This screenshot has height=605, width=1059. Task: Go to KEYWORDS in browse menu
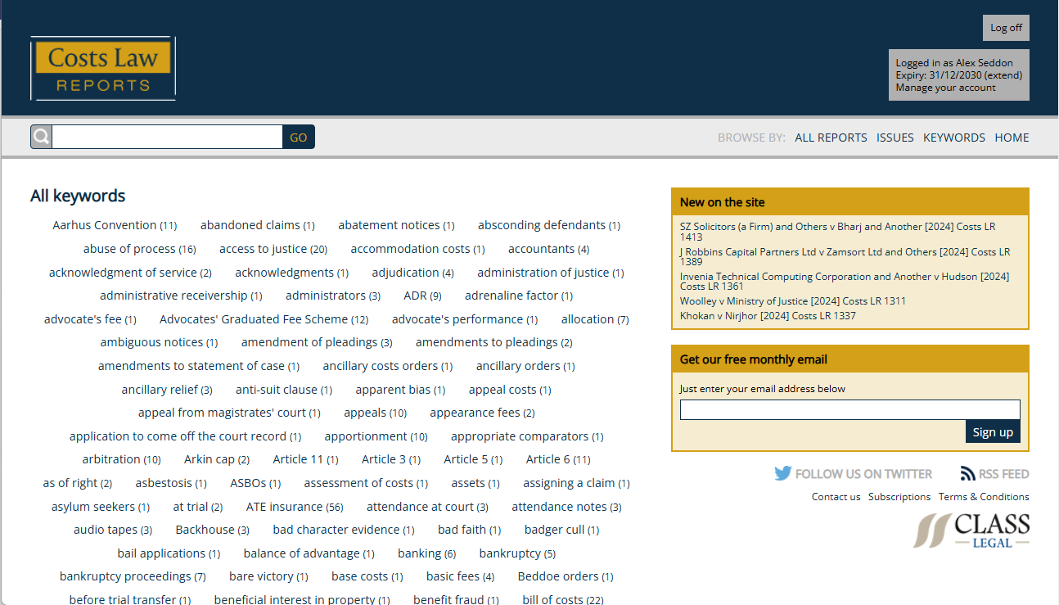click(953, 138)
